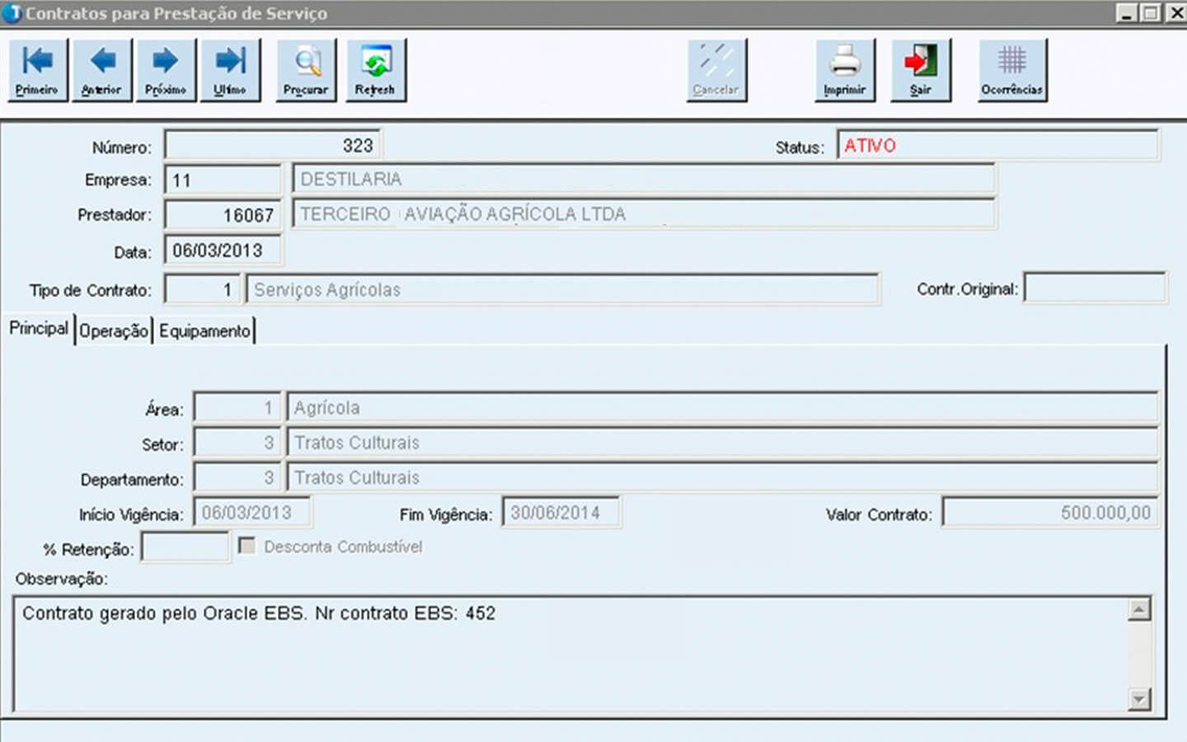
Task: Jump to last record with Último
Action: pos(230,70)
